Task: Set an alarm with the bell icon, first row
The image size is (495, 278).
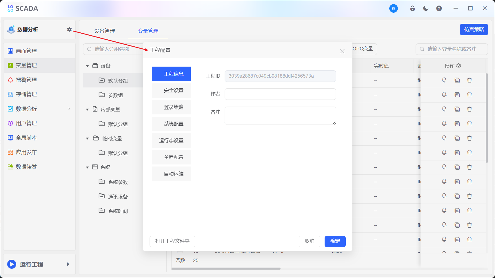Action: coord(444,80)
